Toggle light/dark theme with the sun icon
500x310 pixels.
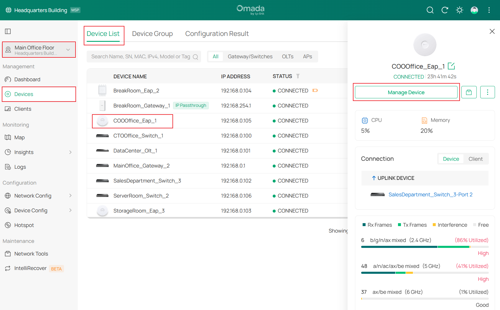pos(460,10)
